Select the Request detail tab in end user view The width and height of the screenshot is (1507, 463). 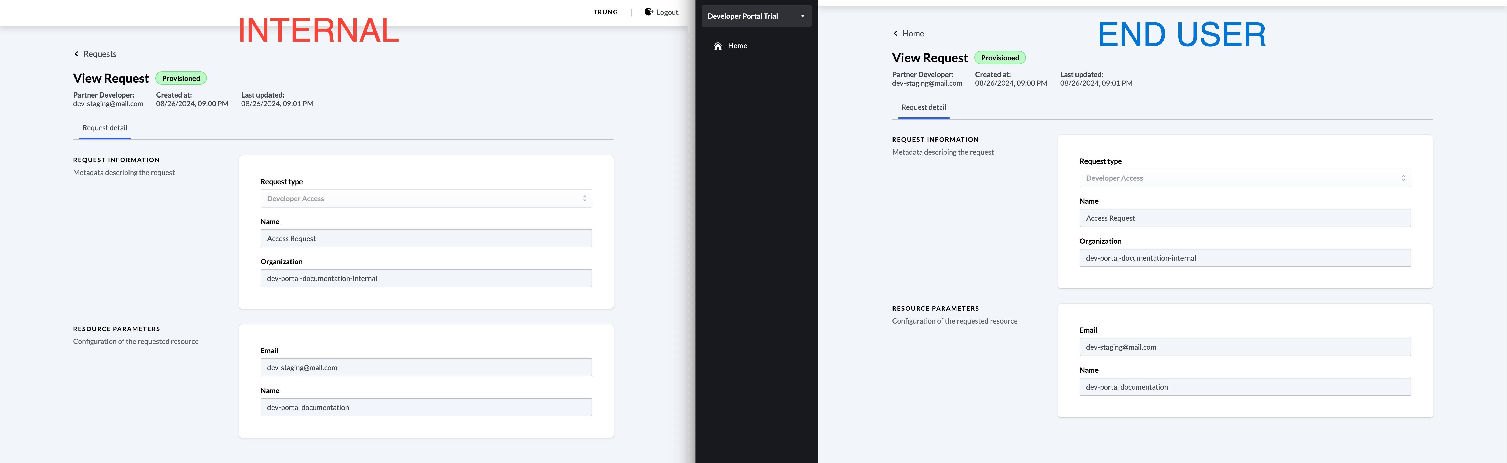tap(923, 107)
